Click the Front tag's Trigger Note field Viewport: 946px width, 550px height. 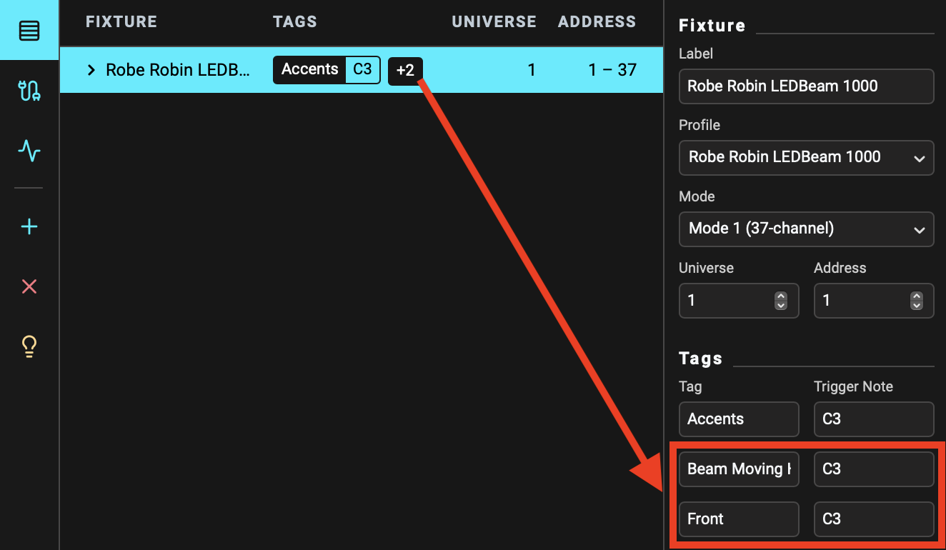pyautogui.click(x=873, y=519)
